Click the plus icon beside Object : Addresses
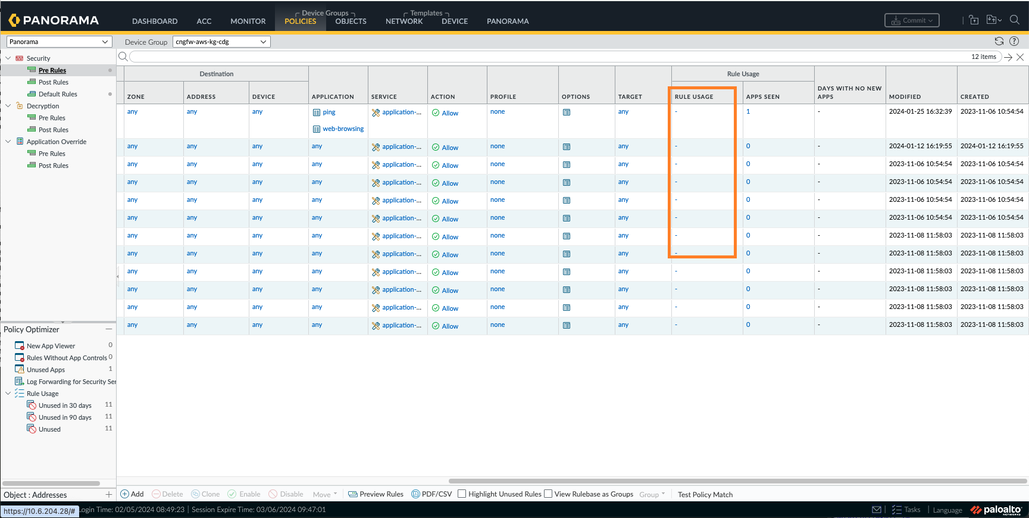Screen dimensions: 1029x518 (108, 495)
